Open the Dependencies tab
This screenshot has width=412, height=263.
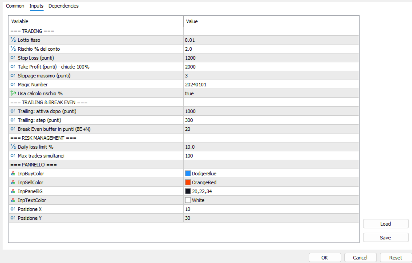[64, 6]
